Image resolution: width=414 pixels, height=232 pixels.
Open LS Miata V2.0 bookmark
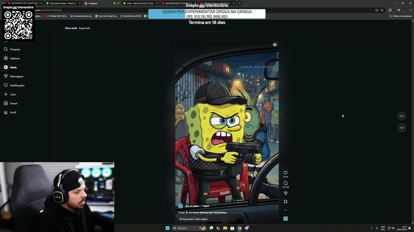tap(56, 16)
